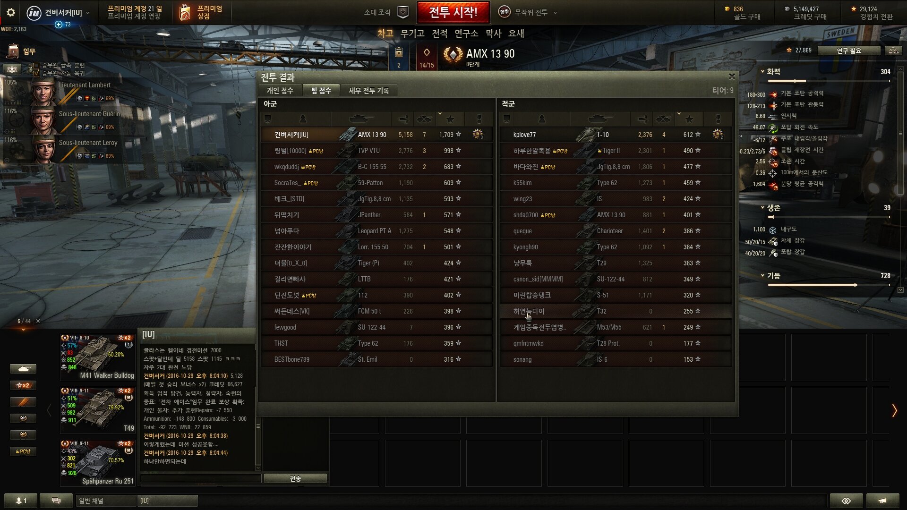The height and width of the screenshot is (510, 907).
Task: Collapse the 화력 parameters section
Action: pyautogui.click(x=762, y=72)
